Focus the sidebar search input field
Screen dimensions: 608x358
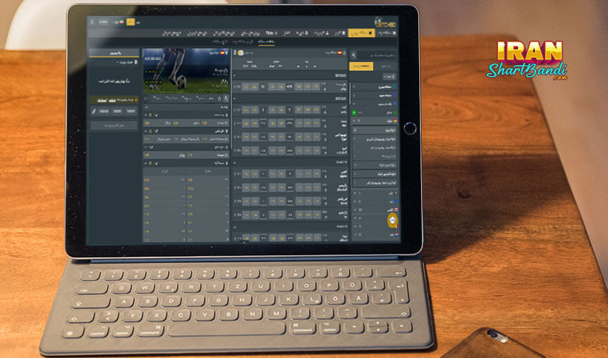(x=376, y=56)
